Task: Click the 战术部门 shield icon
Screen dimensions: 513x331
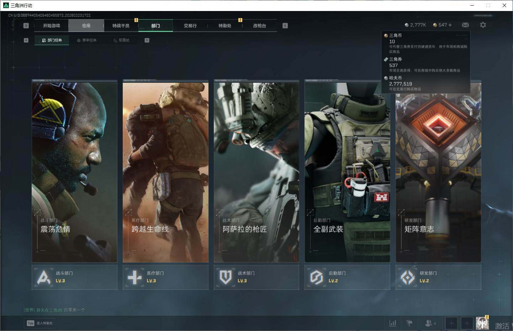Action: tap(226, 277)
